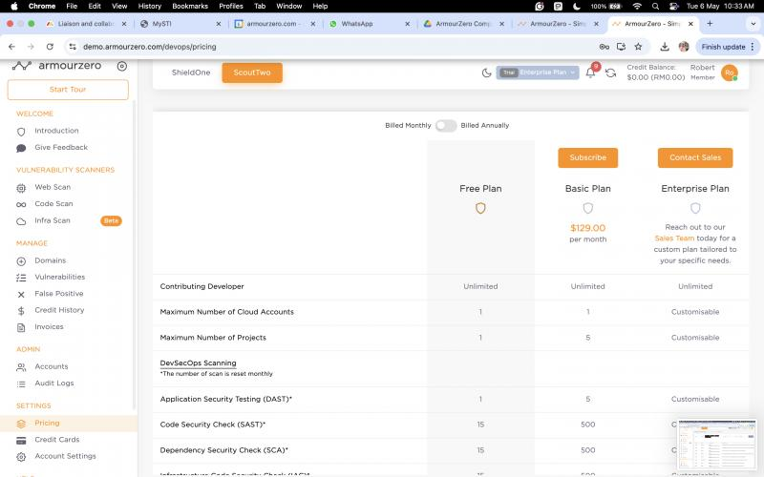
Task: Go to Credit History page
Action: [x=59, y=310]
